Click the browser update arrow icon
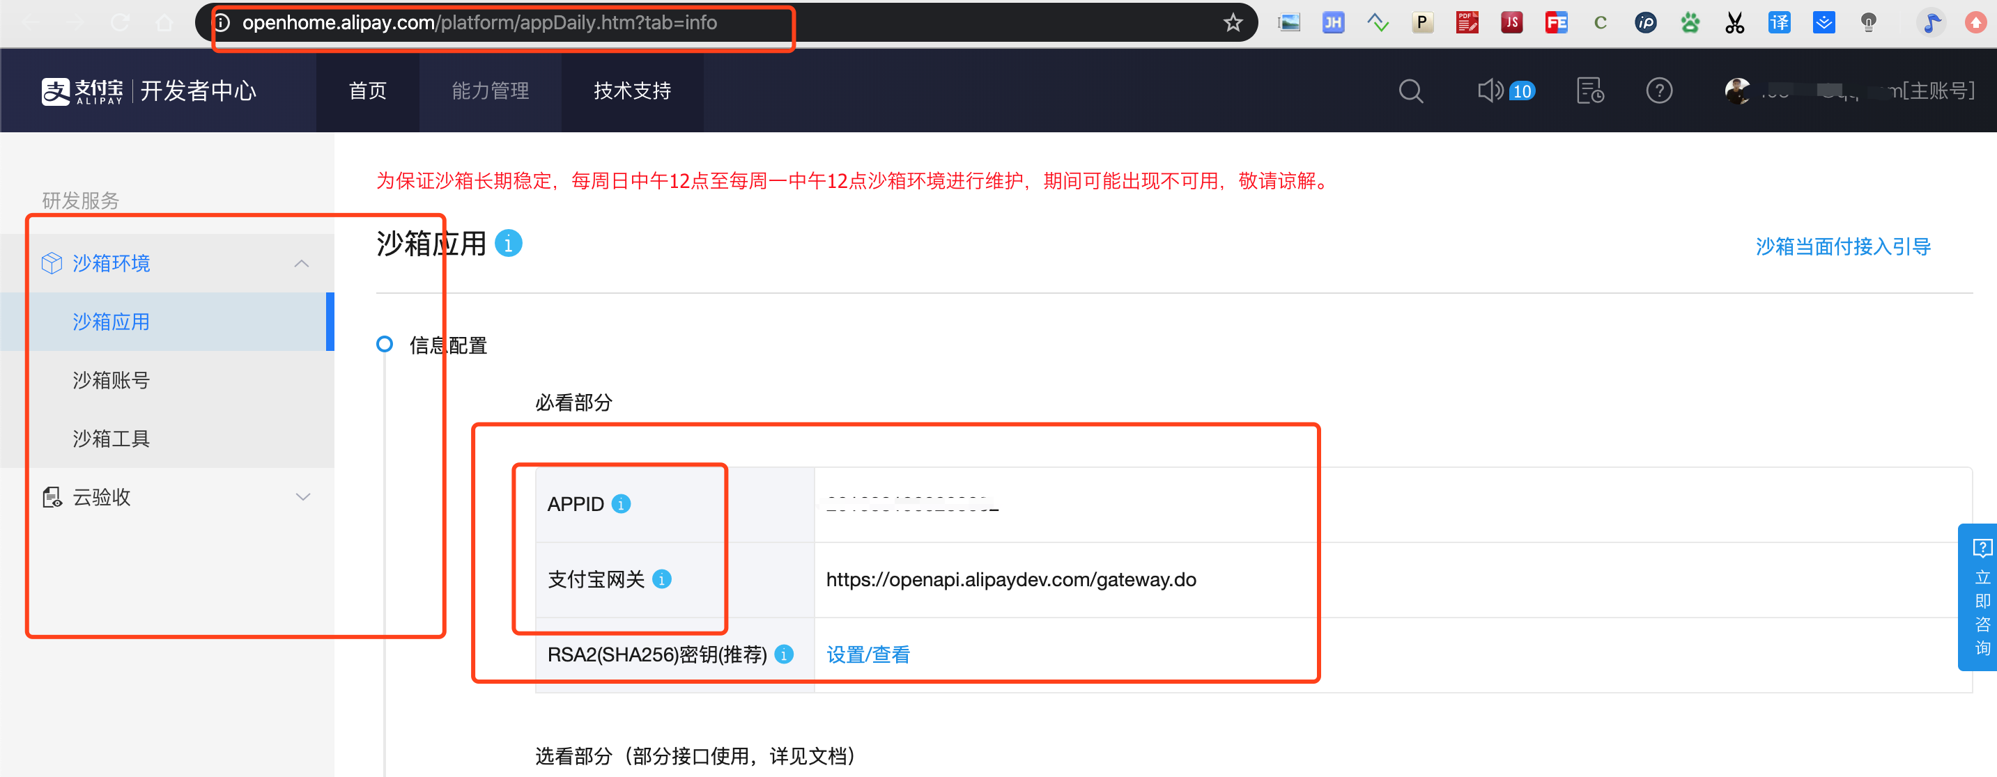This screenshot has width=1997, height=777. point(1975,22)
